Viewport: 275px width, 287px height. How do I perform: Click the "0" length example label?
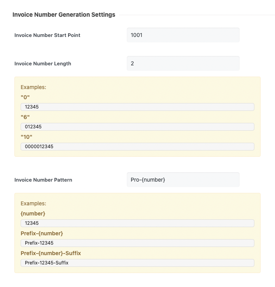click(x=25, y=97)
